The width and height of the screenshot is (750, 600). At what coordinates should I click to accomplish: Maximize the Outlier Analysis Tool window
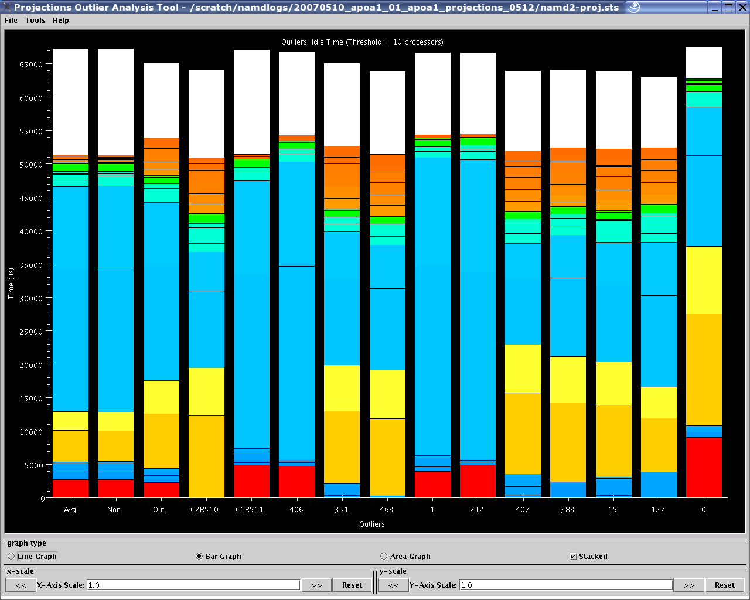pos(728,7)
